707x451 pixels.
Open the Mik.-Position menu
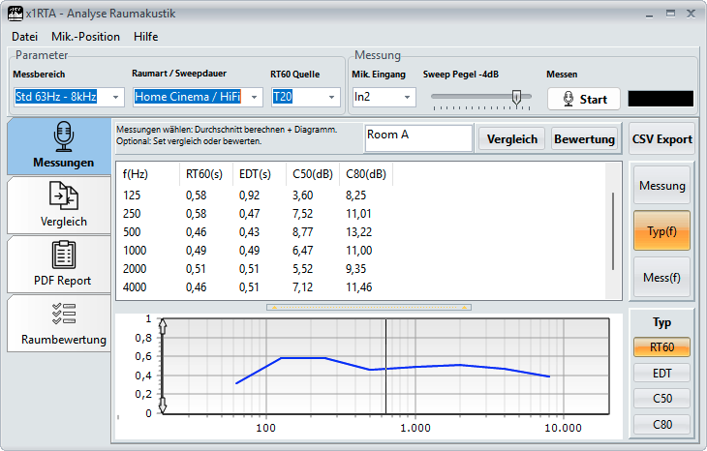point(86,37)
